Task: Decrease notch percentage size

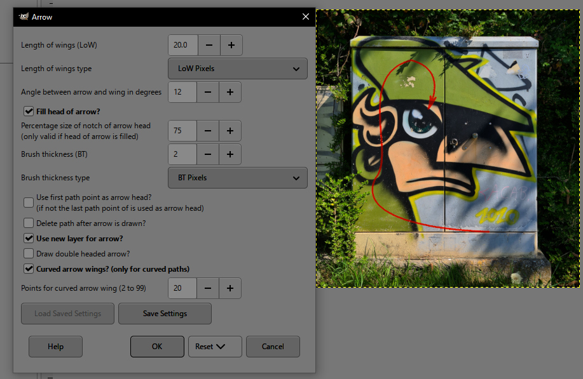Action: click(x=208, y=131)
